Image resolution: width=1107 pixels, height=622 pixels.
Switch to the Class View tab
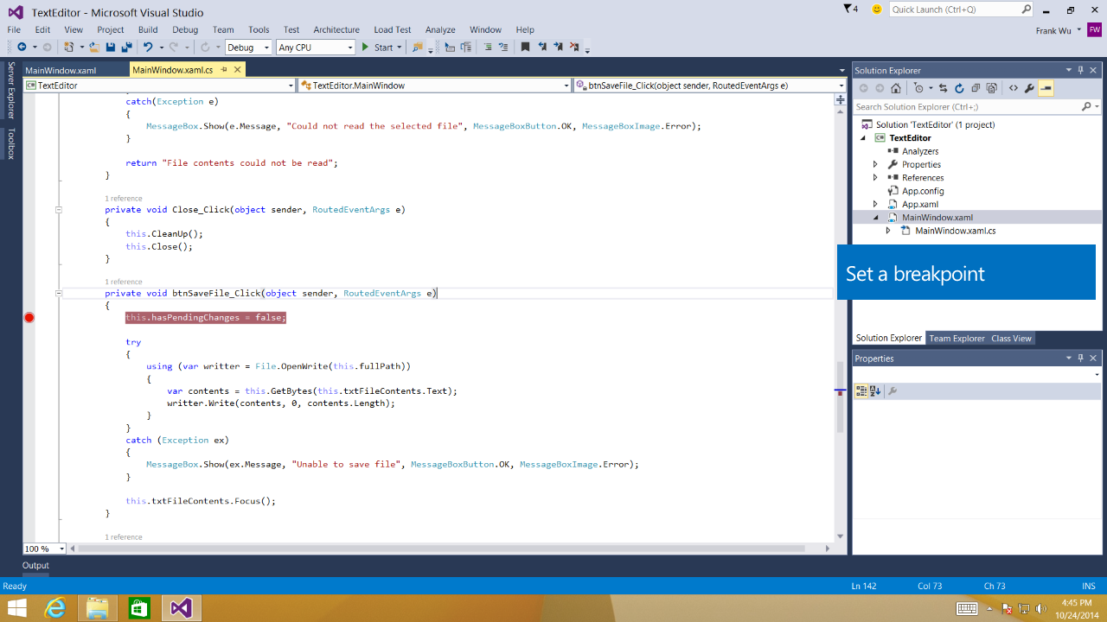coord(1011,338)
